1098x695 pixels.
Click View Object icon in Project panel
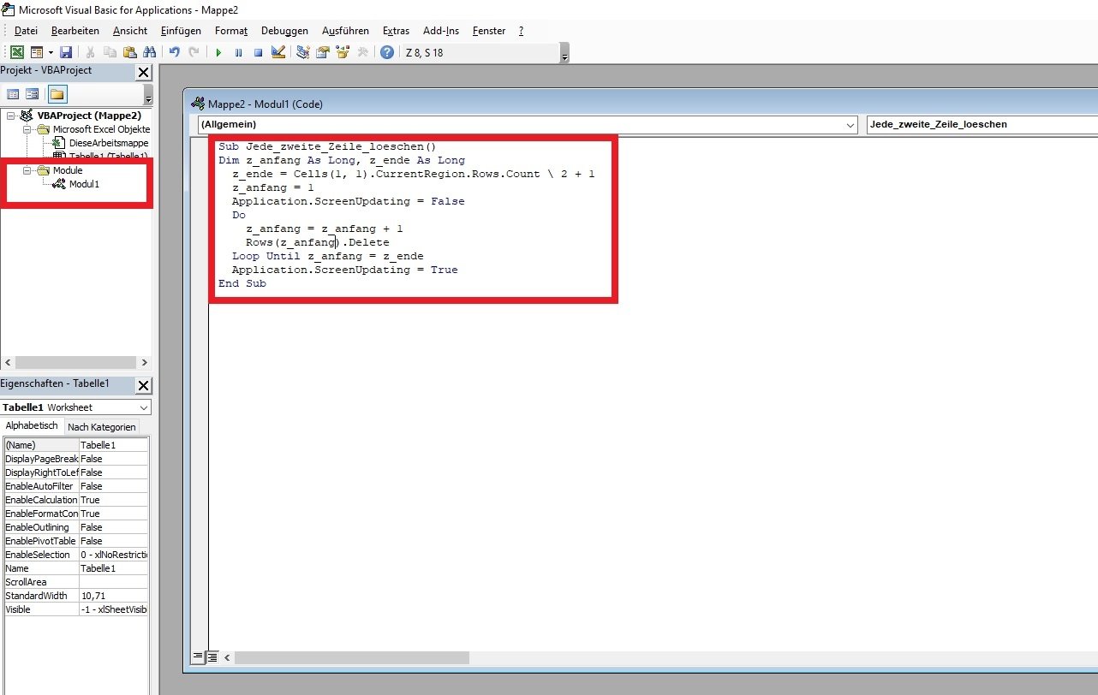click(x=32, y=94)
